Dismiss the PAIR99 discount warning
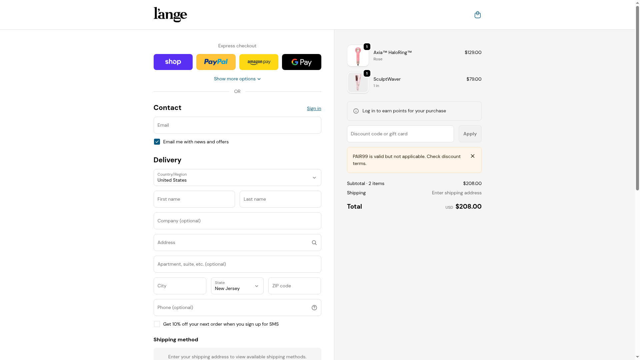 pos(472,156)
